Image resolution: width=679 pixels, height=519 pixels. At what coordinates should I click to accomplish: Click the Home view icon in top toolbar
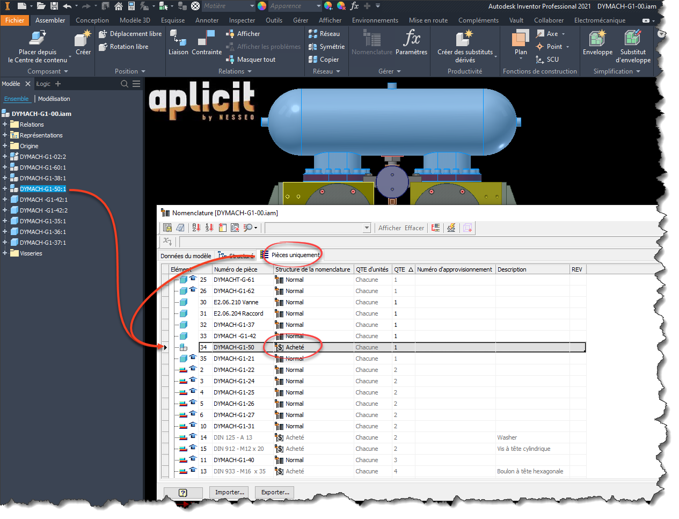click(x=119, y=6)
